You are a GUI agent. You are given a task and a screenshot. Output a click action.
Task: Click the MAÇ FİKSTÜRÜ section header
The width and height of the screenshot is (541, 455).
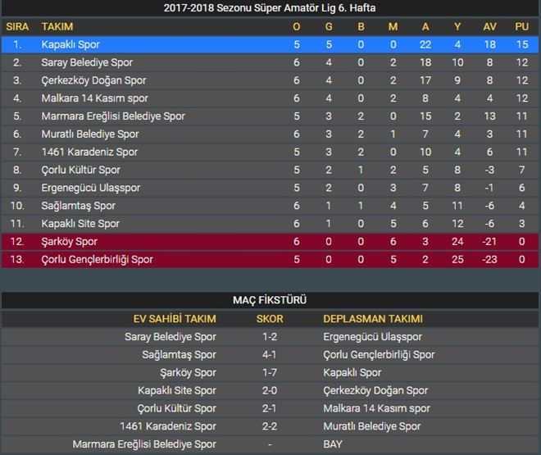[270, 300]
